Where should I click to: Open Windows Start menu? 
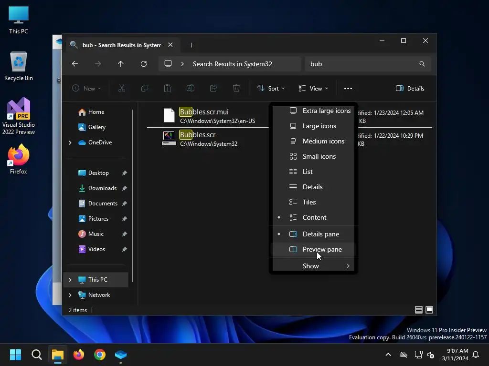(15, 355)
